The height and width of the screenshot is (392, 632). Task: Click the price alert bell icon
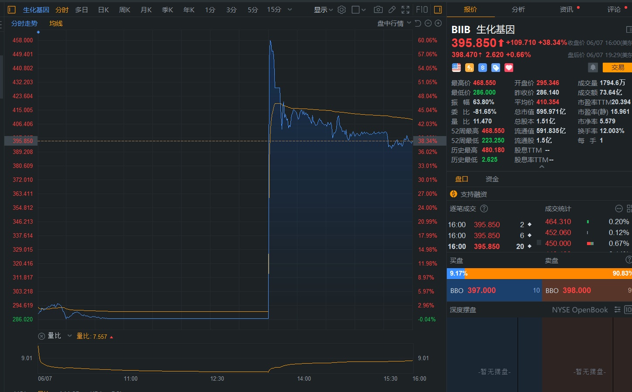click(x=593, y=68)
